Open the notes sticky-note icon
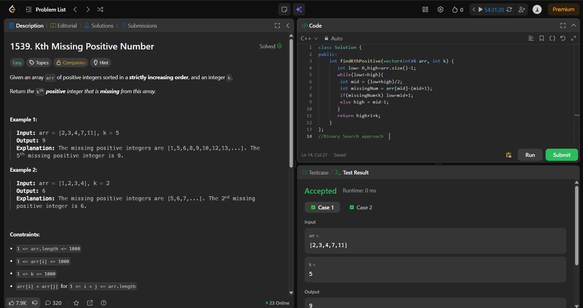Viewport: 583px width, 308px height. click(x=285, y=9)
